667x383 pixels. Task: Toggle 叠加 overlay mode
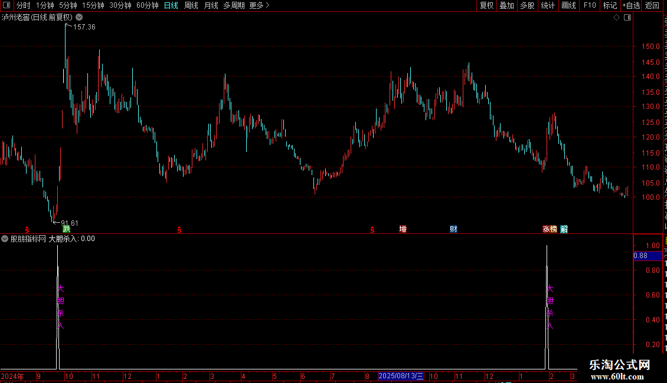point(507,5)
